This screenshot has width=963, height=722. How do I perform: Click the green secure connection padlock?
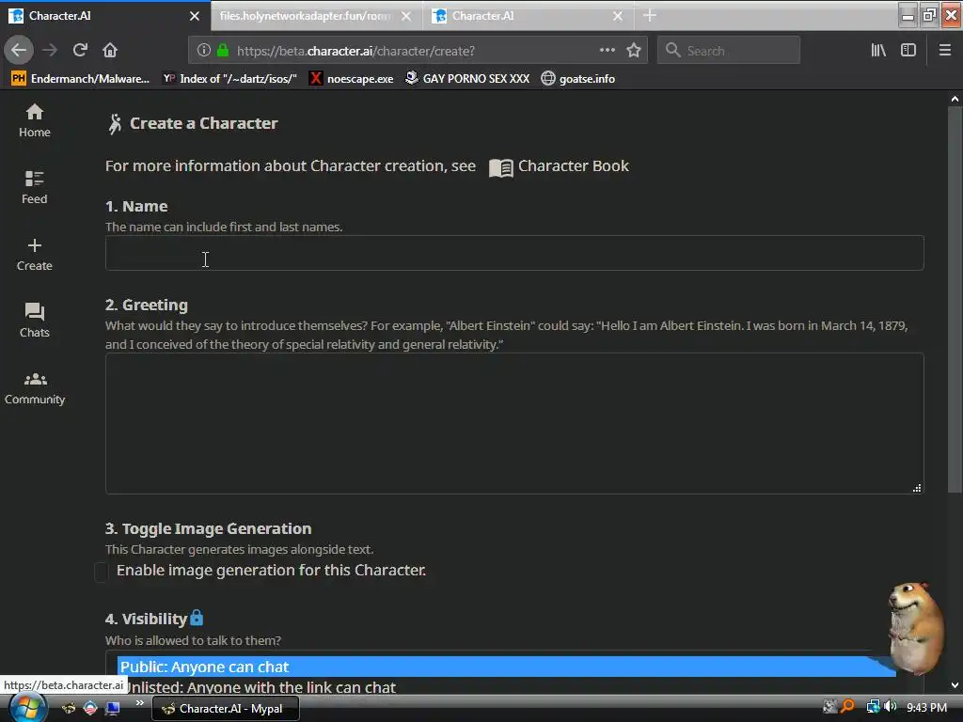(x=223, y=51)
